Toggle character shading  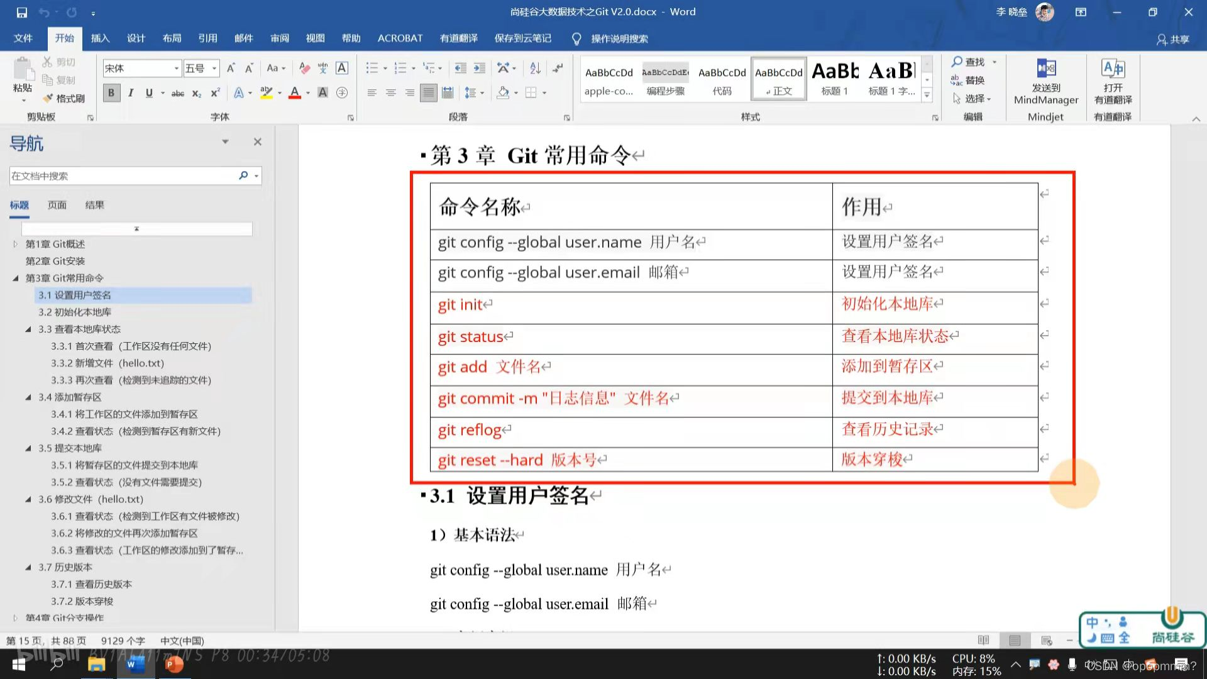pos(322,93)
